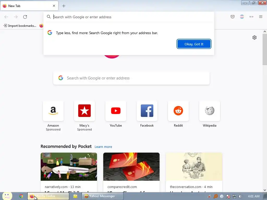Click the orange magnifier tray icon

click(x=216, y=196)
